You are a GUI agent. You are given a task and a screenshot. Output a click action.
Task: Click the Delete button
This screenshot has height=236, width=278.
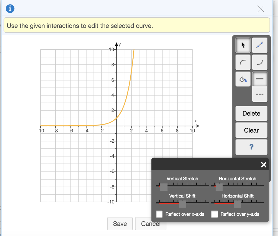pos(251,113)
